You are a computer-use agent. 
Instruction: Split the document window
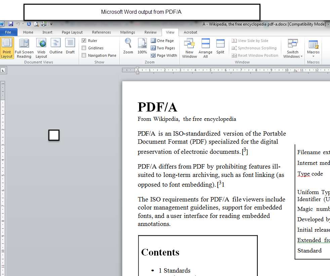220,46
